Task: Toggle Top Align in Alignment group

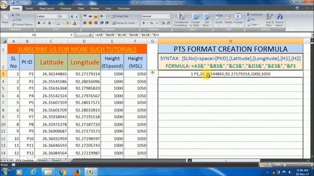Action: click(x=85, y=16)
